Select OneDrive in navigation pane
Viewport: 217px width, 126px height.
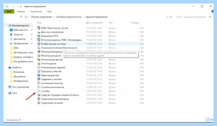17,67
